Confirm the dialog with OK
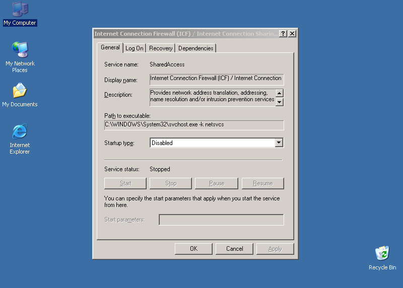The width and height of the screenshot is (403, 288). point(193,249)
